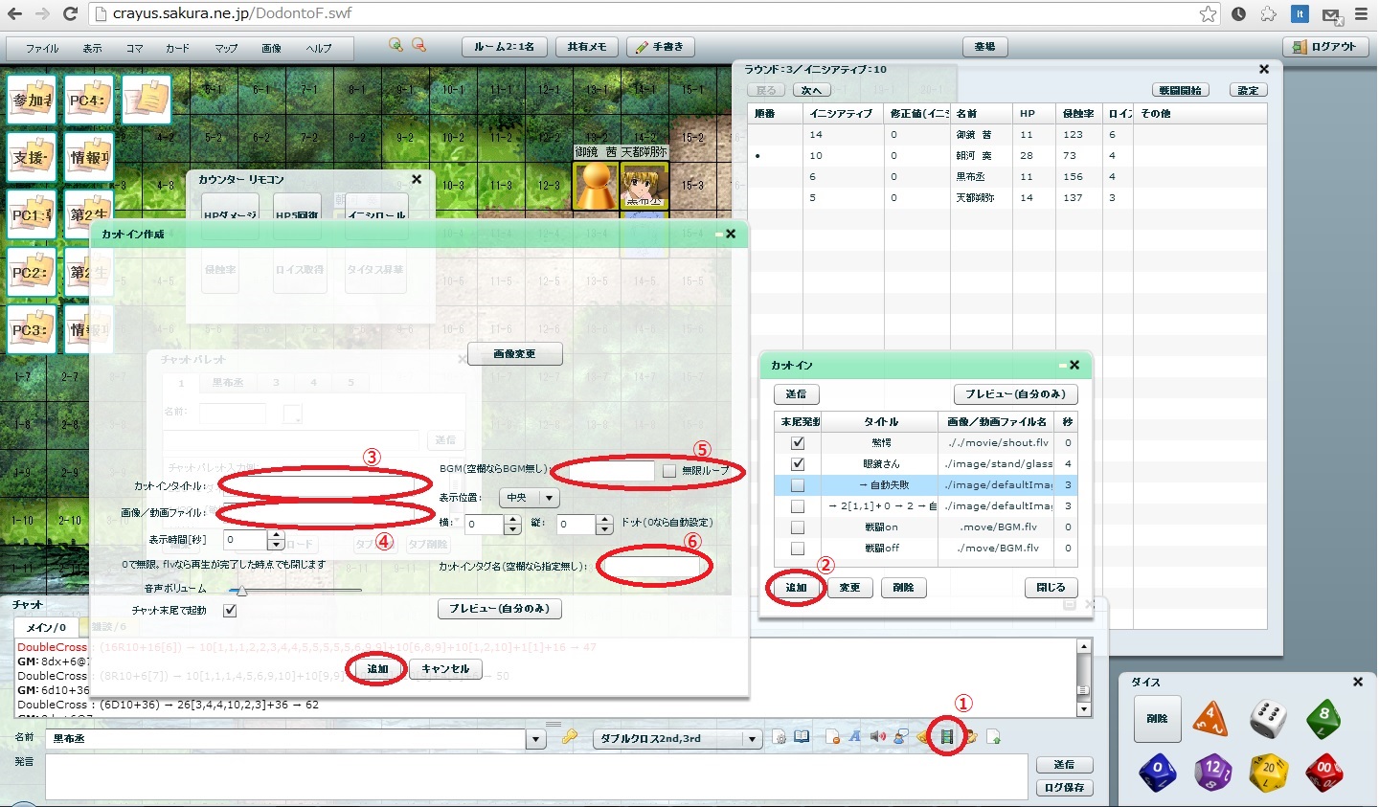Toggle checkbox for 自動失敗 cut-in row
Image resolution: width=1379 pixels, height=807 pixels.
click(797, 485)
